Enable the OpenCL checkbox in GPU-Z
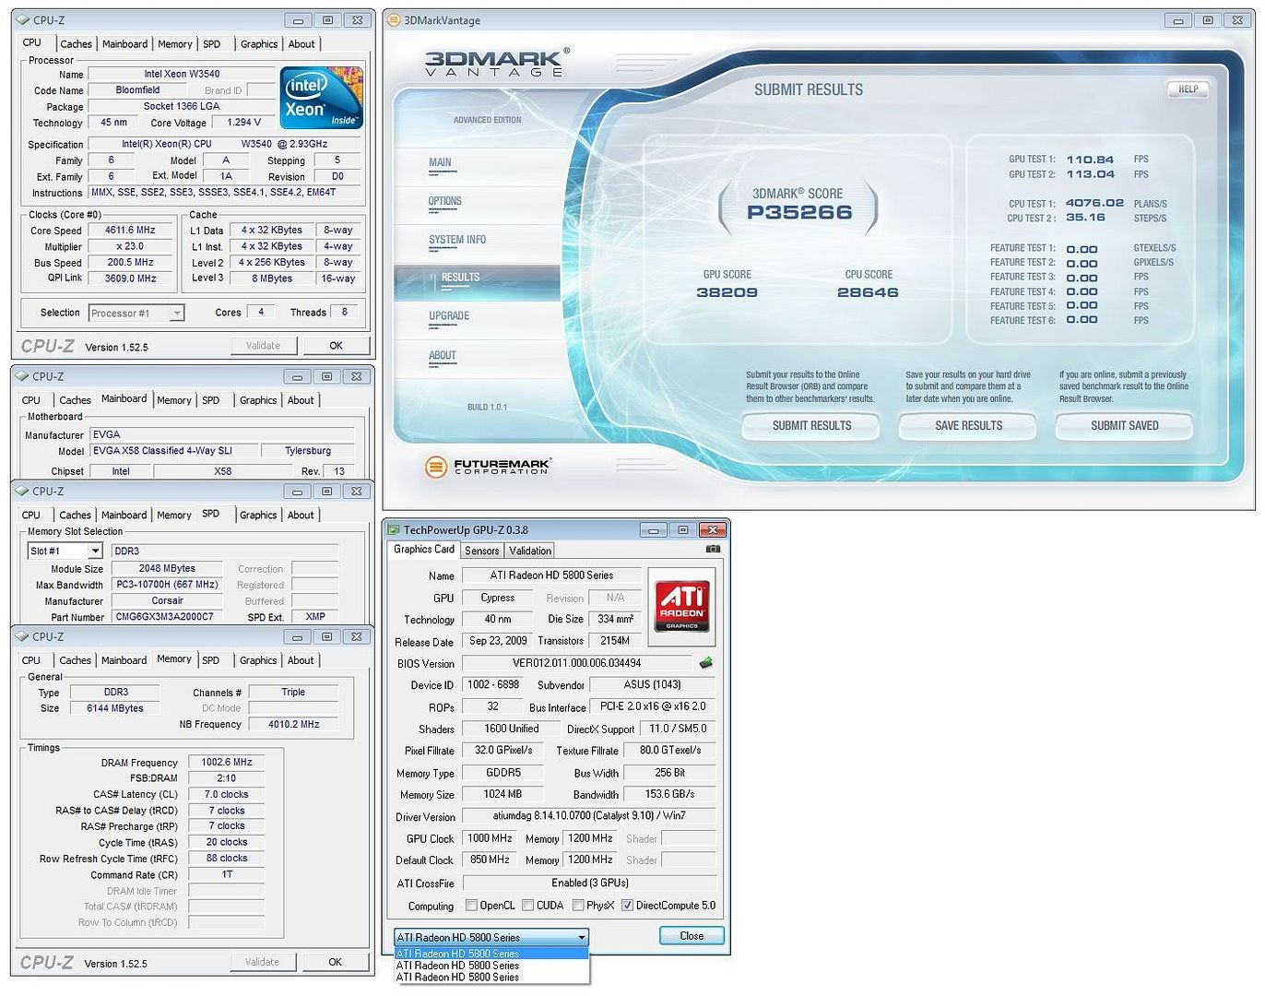 (472, 906)
